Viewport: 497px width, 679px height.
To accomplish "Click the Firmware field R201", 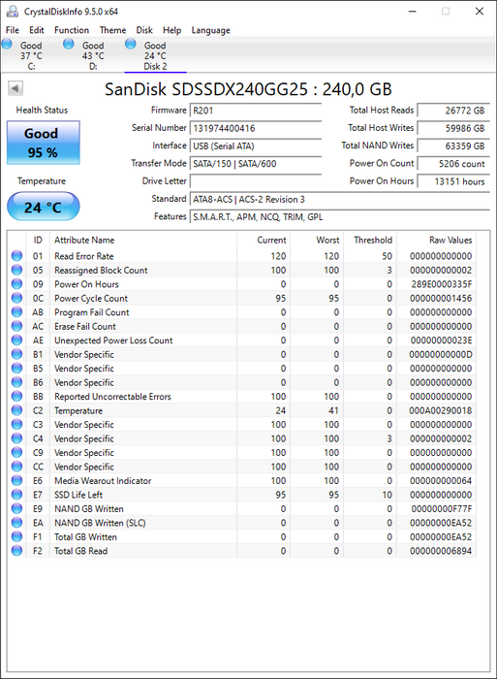I will click(x=255, y=111).
